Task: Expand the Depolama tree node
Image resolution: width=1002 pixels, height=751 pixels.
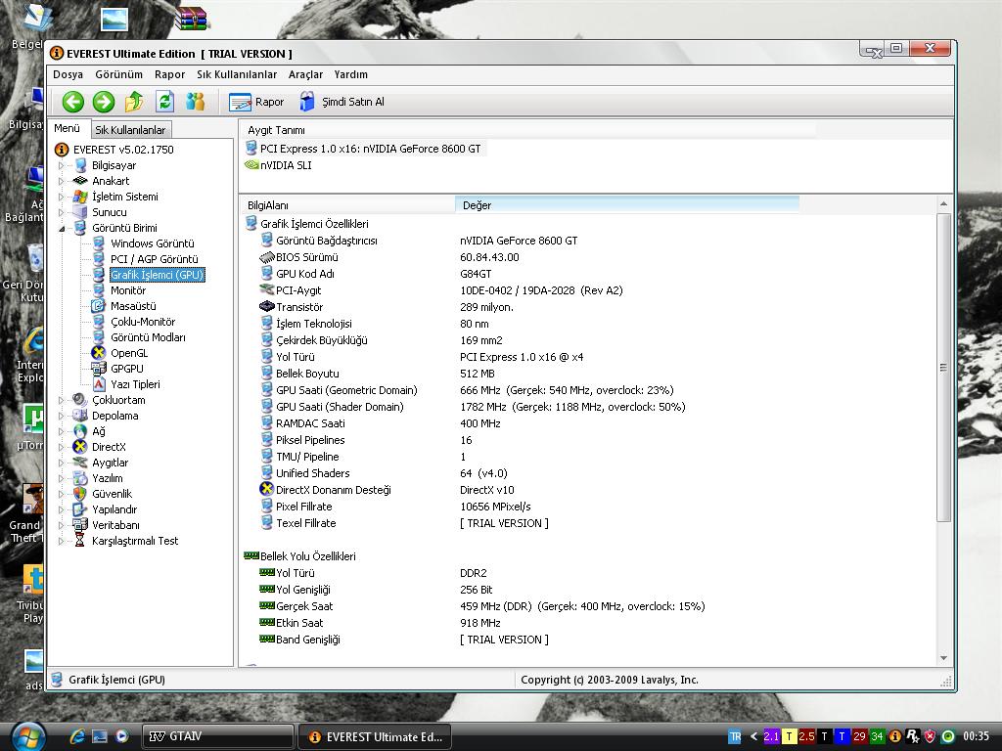Action: [62, 416]
